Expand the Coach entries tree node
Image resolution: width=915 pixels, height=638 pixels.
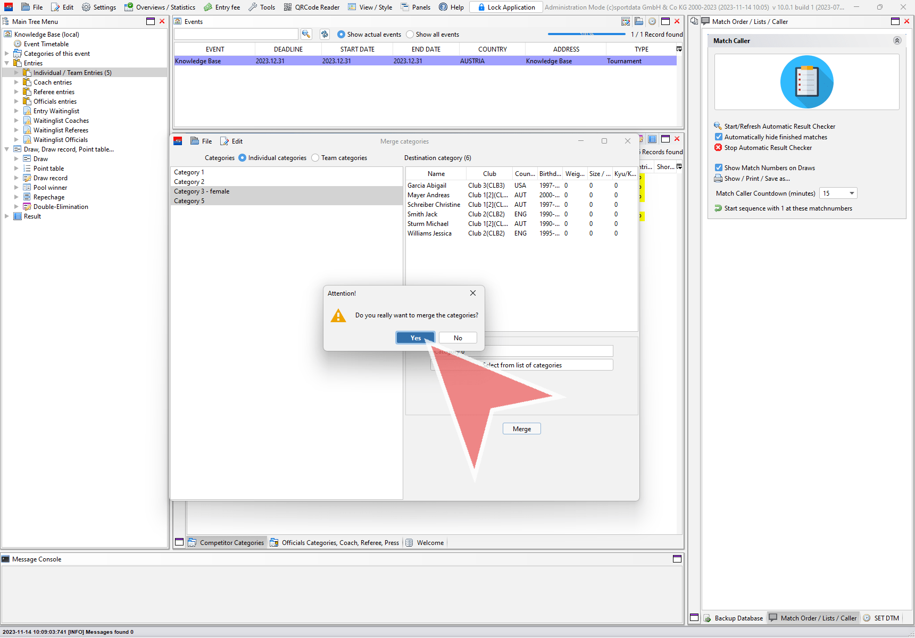point(16,82)
